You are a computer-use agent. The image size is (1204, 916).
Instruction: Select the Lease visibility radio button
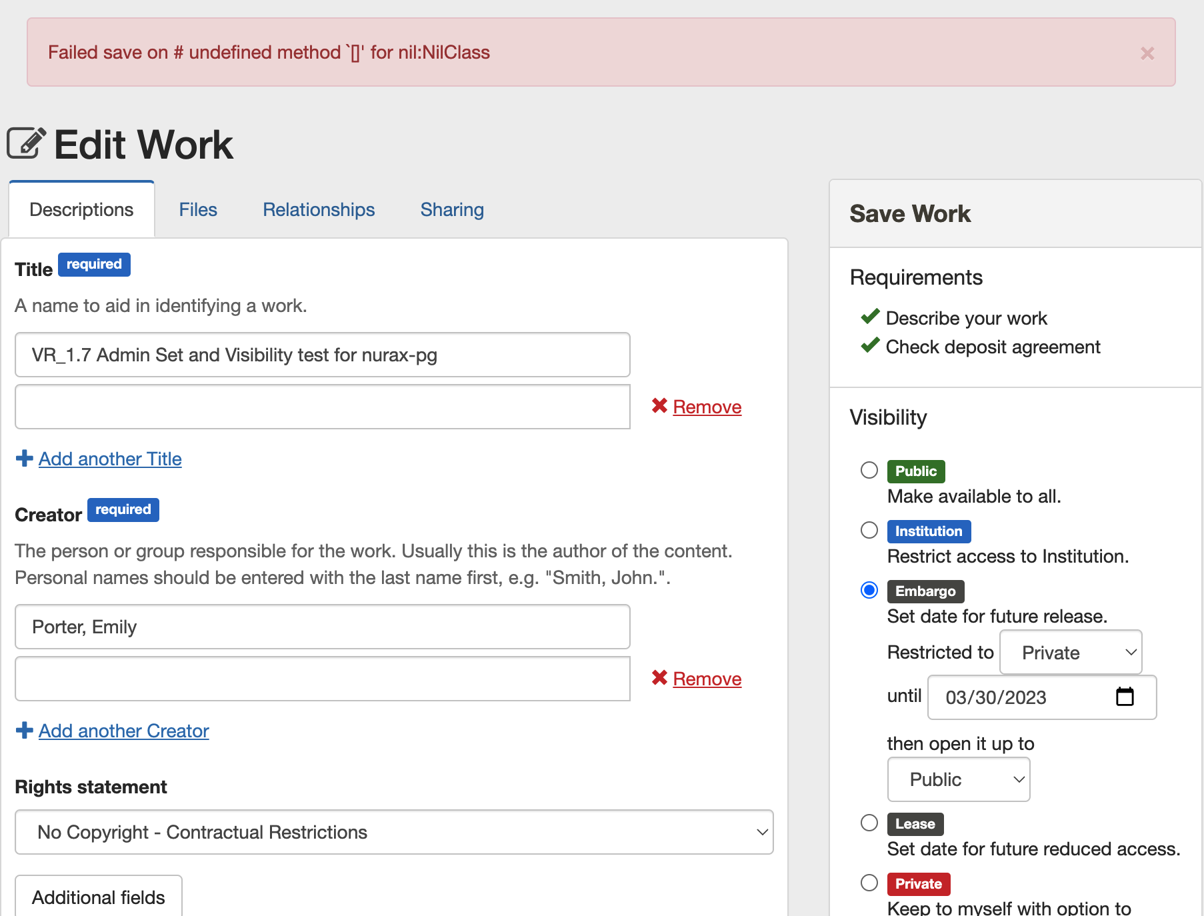click(869, 823)
